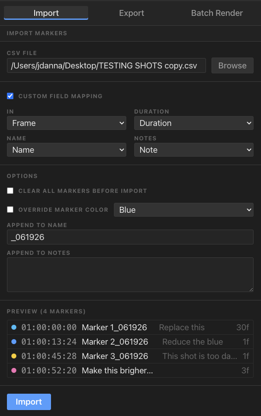Open the Export tab

pos(131,13)
